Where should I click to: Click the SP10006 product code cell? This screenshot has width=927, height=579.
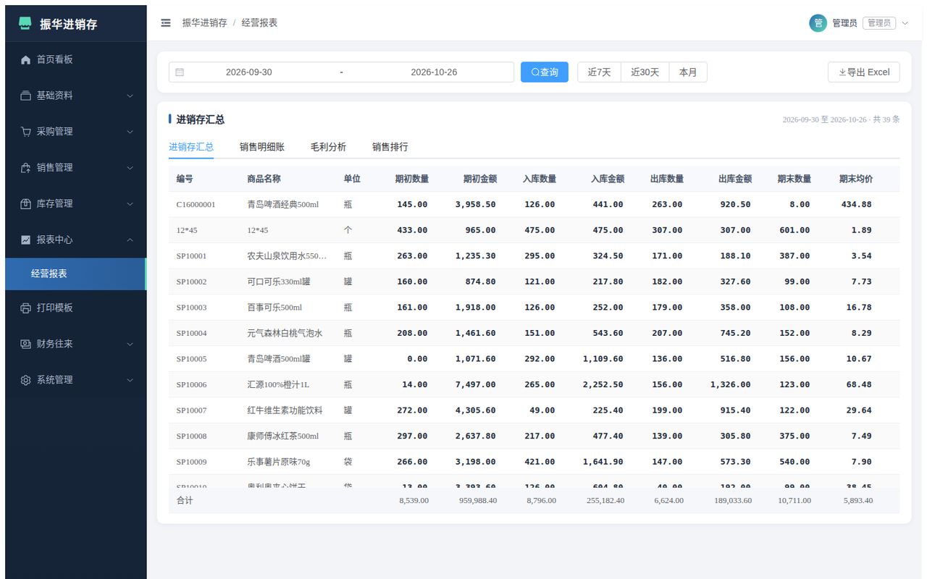[x=192, y=385]
